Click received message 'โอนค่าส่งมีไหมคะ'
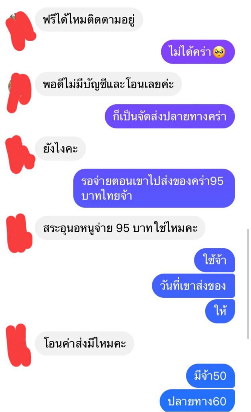 point(84,344)
